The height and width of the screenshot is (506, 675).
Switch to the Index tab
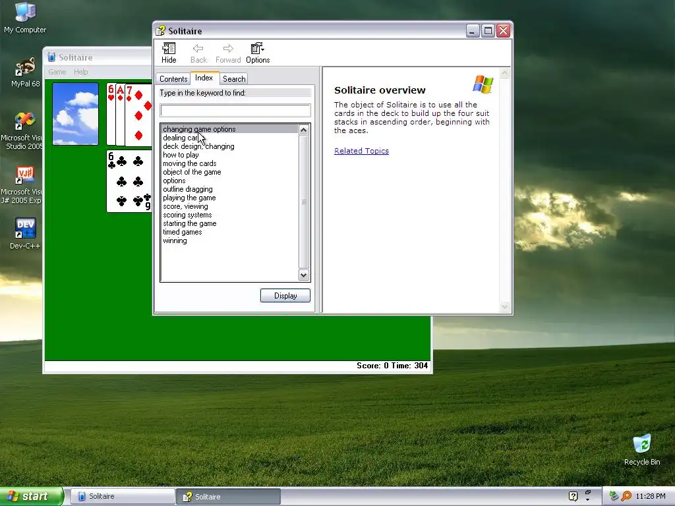204,78
